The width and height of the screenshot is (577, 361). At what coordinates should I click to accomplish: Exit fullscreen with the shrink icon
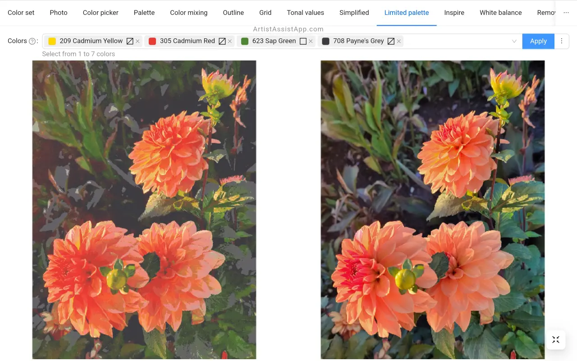pyautogui.click(x=556, y=340)
